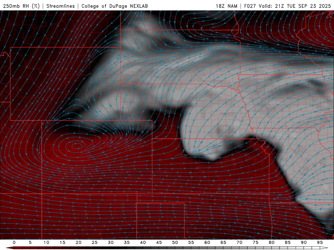The image size is (334, 250).
Task: Click the "40" value on color scale
Action: pos(143,242)
